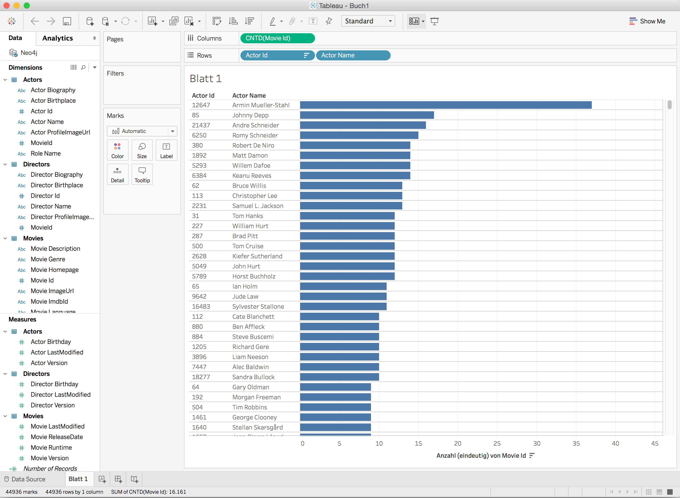Screen dimensions: 680x498
Task: Click the Save workbook icon
Action: click(x=67, y=21)
